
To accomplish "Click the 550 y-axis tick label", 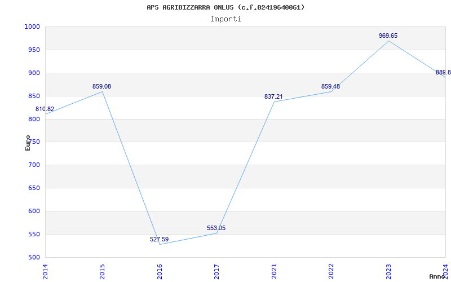I will 34,234.
